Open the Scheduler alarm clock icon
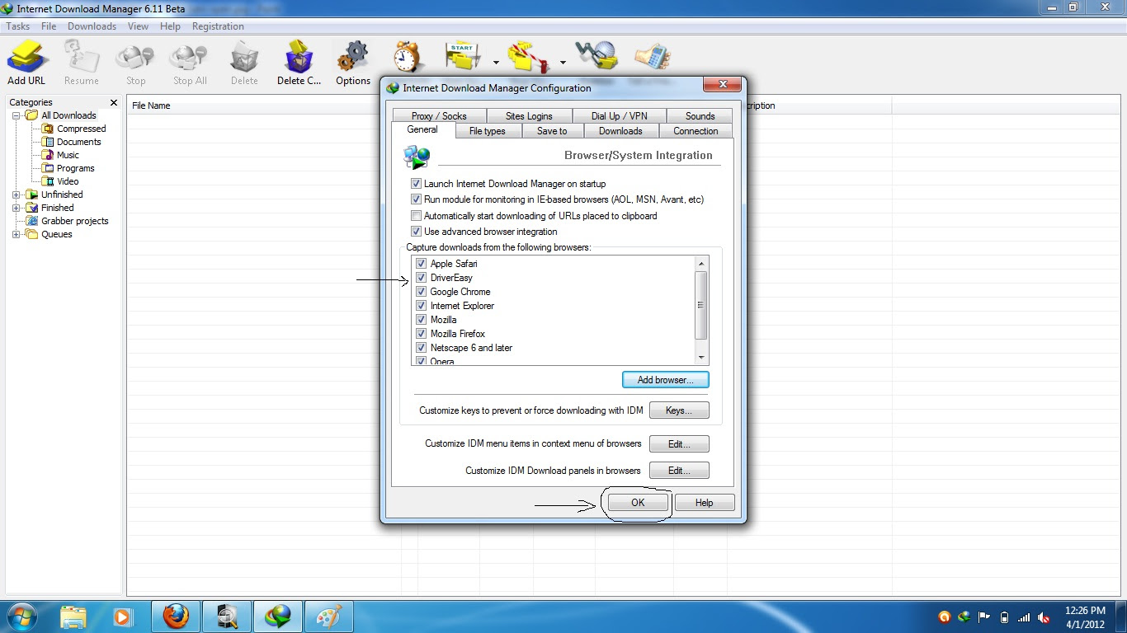Viewport: 1127px width, 633px height. tap(408, 57)
